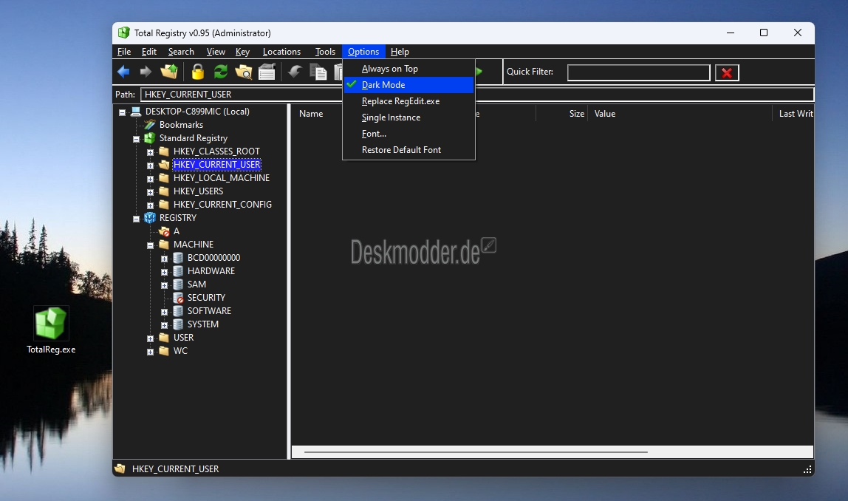Select the Bookmarks tree icon
Viewport: 848px width, 501px height.
[x=149, y=125]
